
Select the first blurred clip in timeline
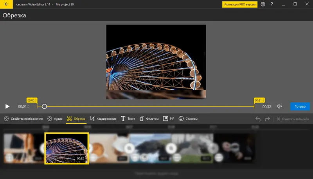point(23,148)
